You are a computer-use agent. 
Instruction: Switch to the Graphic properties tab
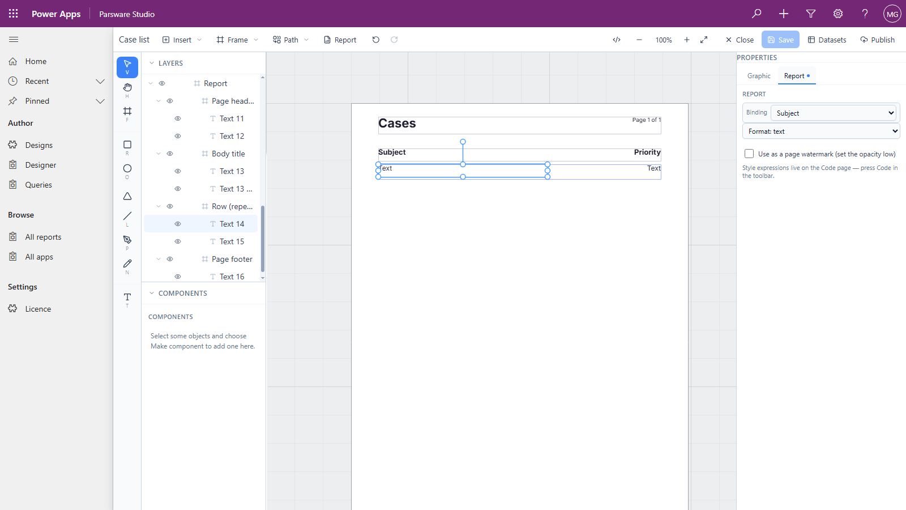[759, 76]
